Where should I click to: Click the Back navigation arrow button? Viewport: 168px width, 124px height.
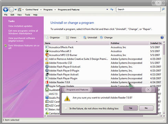point(5,10)
